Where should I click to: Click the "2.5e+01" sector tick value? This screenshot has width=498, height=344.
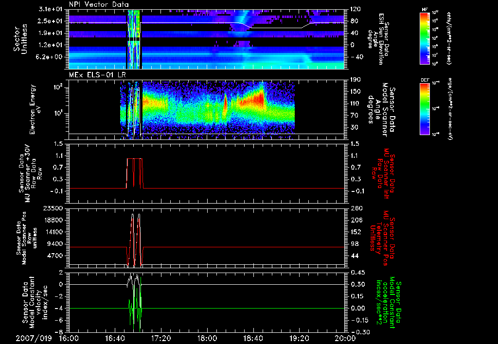(51, 21)
